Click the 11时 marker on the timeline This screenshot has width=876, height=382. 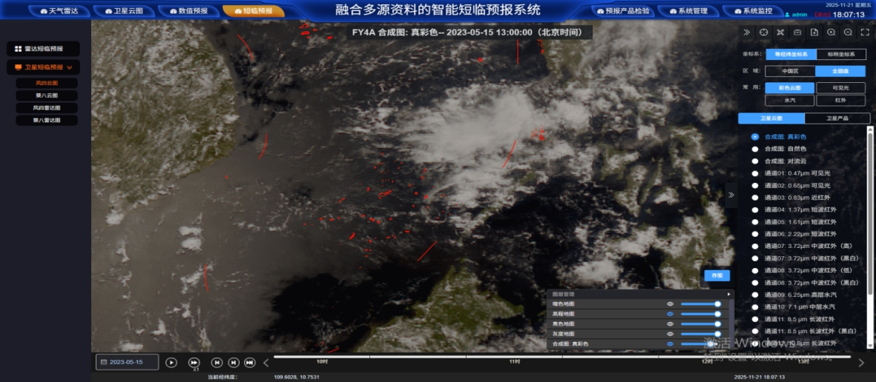[515, 361]
